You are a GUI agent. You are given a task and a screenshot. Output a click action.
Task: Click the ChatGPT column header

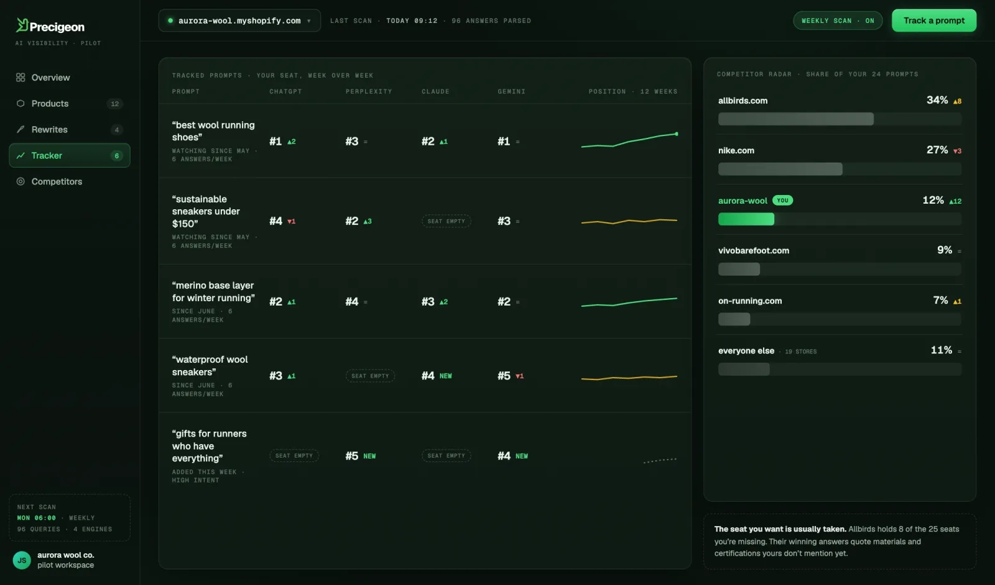pyautogui.click(x=285, y=91)
